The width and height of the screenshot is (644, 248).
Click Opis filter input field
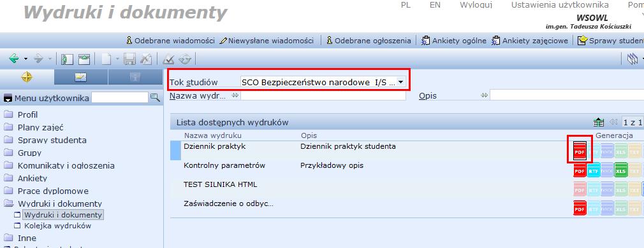click(567, 95)
